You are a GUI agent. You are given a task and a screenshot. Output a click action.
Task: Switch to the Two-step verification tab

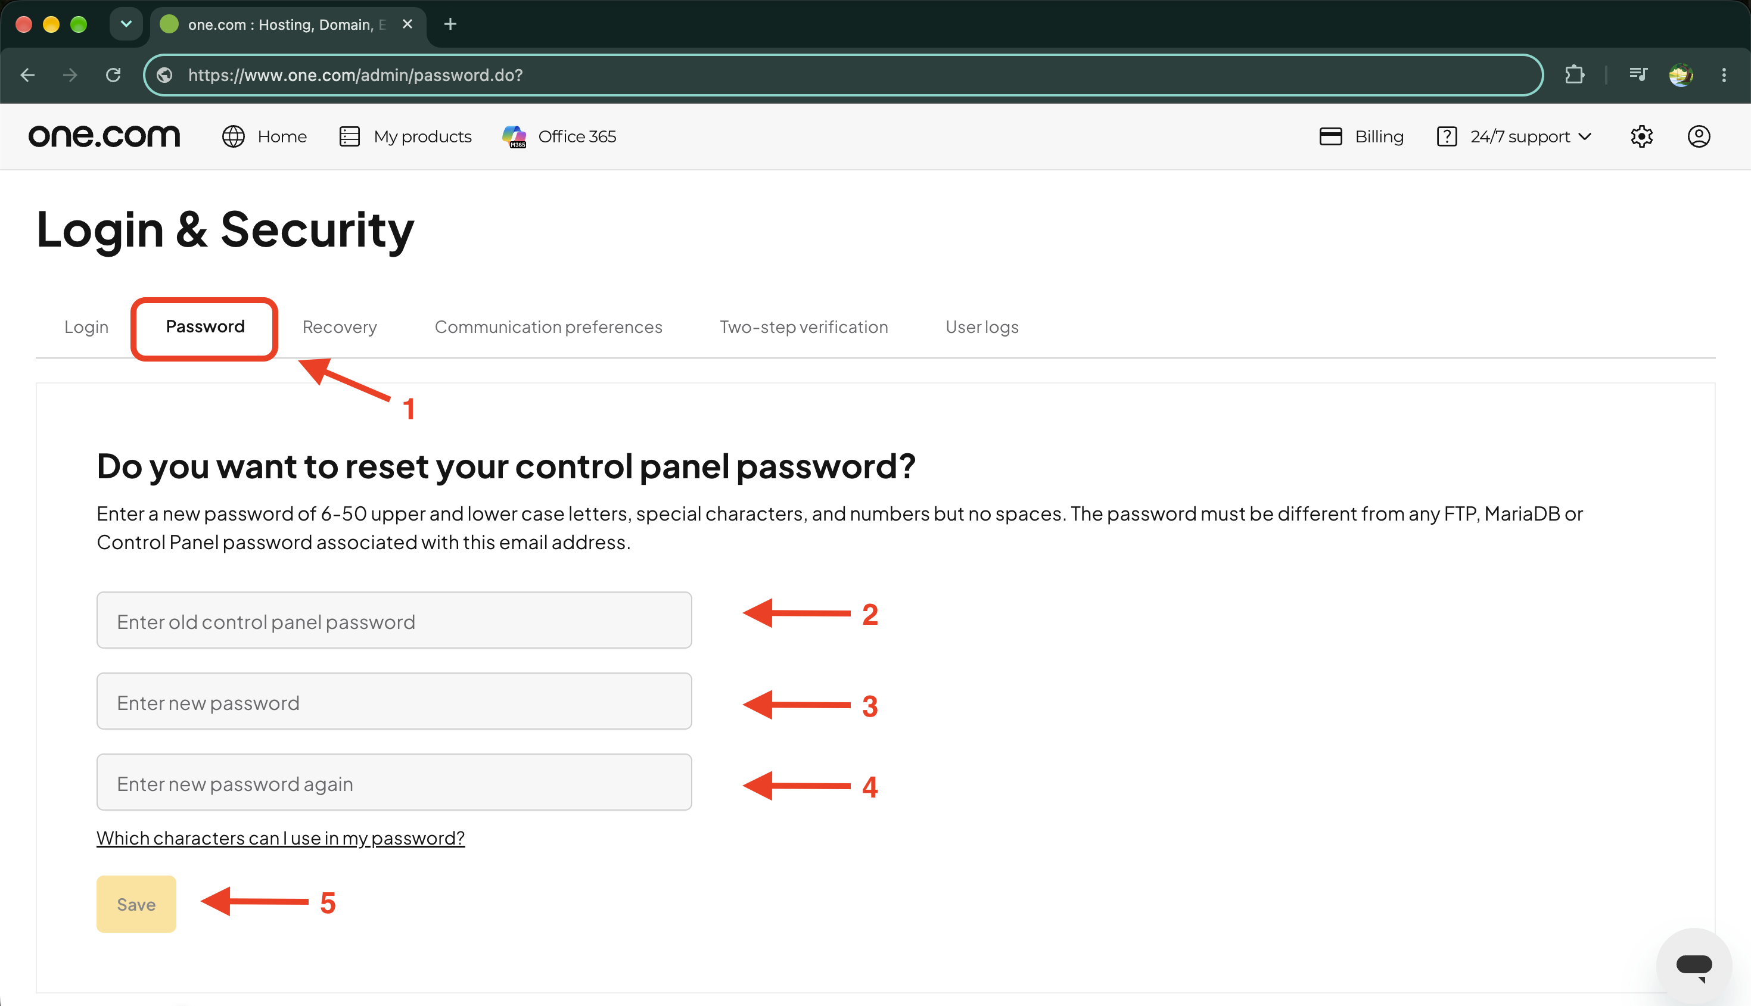tap(804, 327)
